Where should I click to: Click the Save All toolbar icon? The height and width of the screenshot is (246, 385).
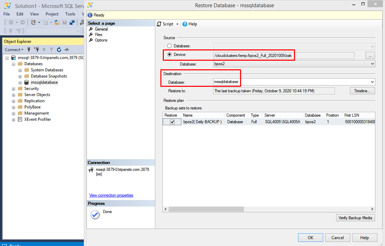pos(72,22)
